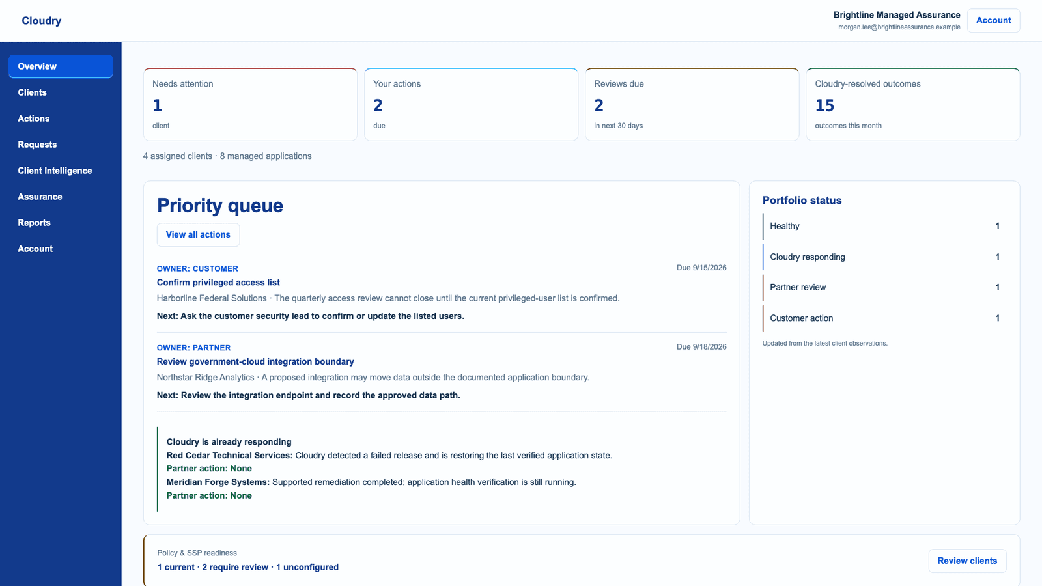Click 'Next: Ask the customer security lead' line
The height and width of the screenshot is (586, 1042).
[311, 316]
